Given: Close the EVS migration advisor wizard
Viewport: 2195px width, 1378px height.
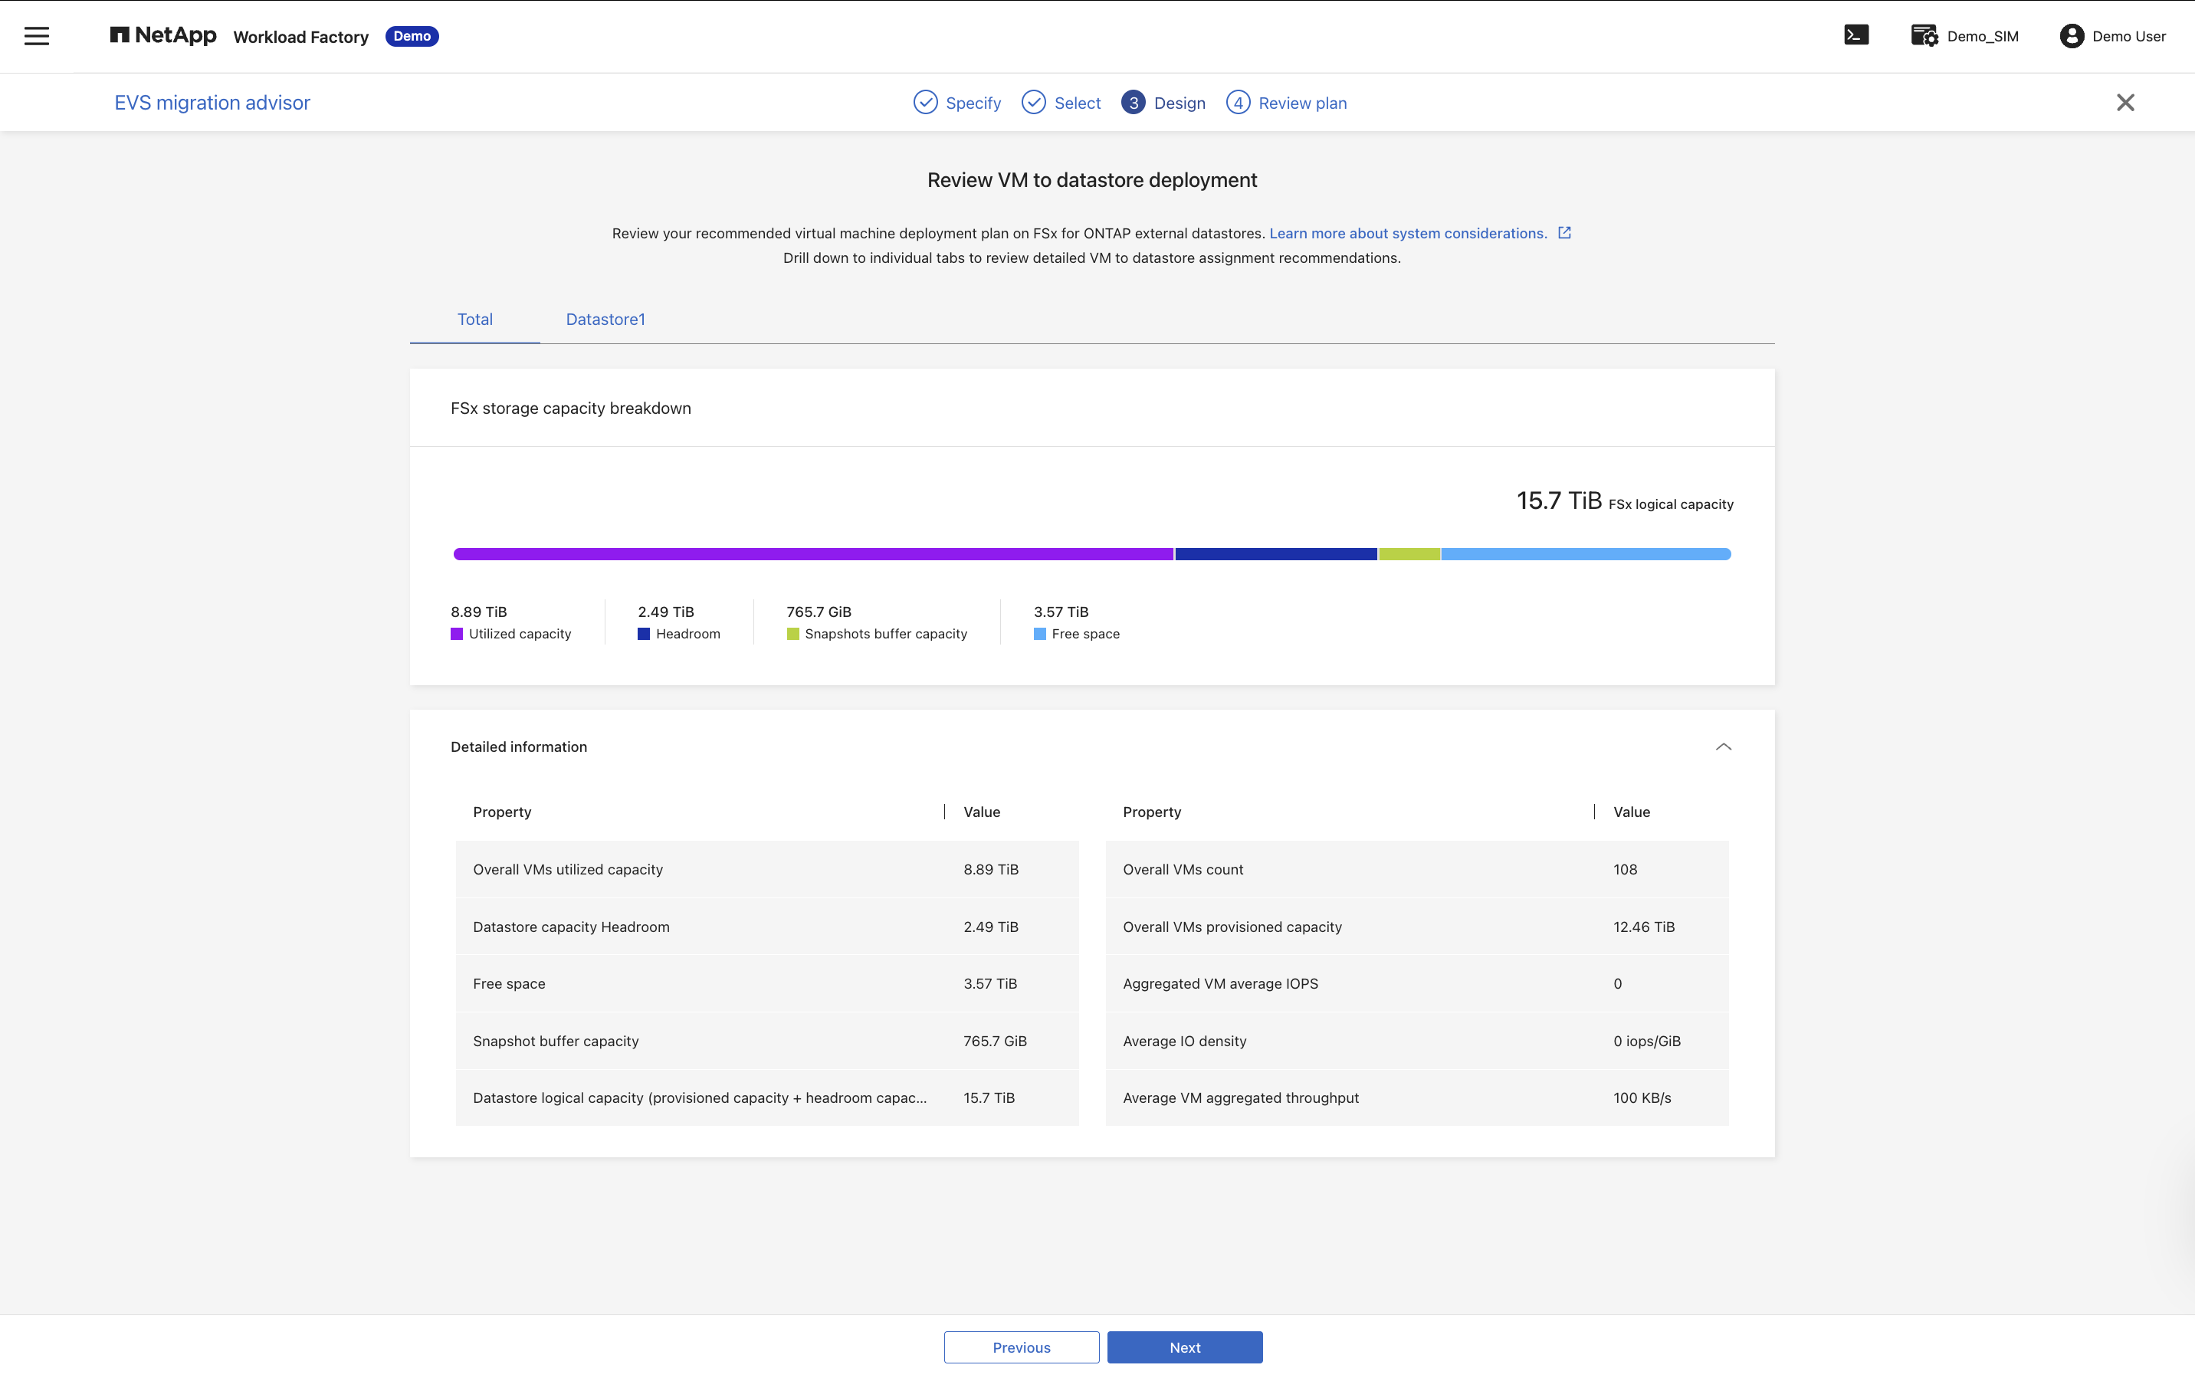Looking at the screenshot, I should [x=2124, y=102].
